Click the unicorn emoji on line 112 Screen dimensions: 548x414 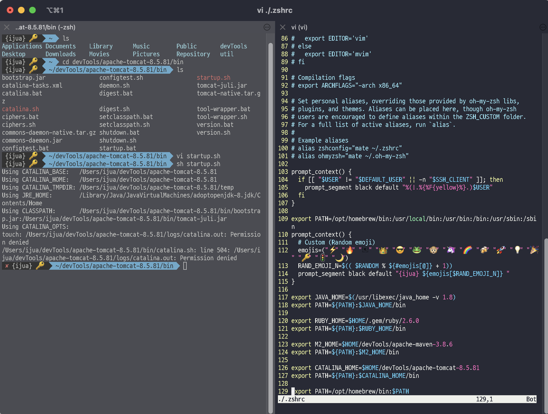click(x=450, y=250)
